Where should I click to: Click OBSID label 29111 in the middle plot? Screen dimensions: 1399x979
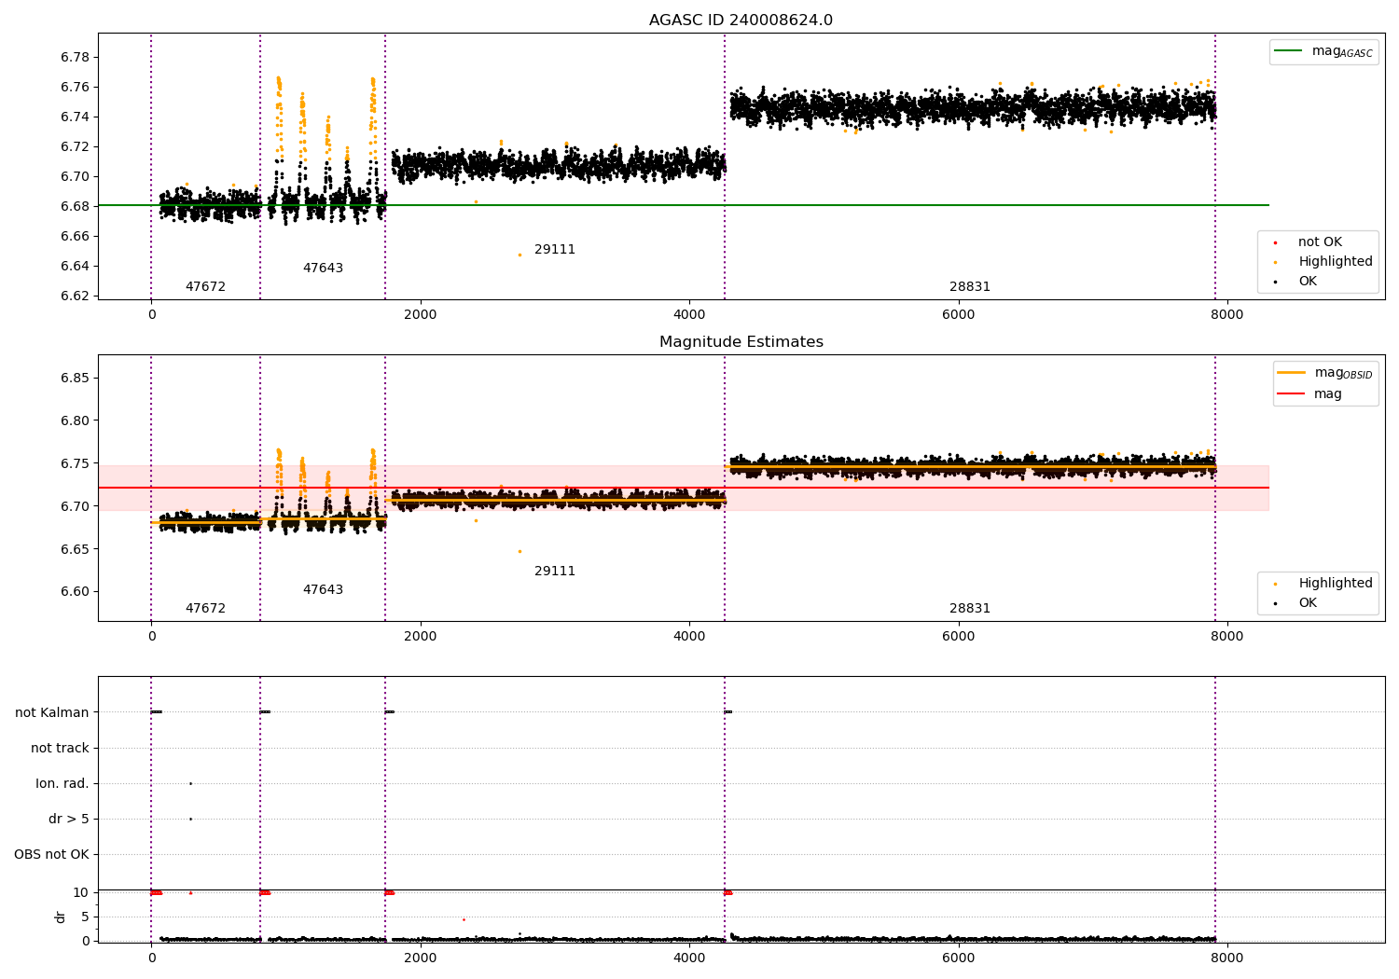[555, 572]
